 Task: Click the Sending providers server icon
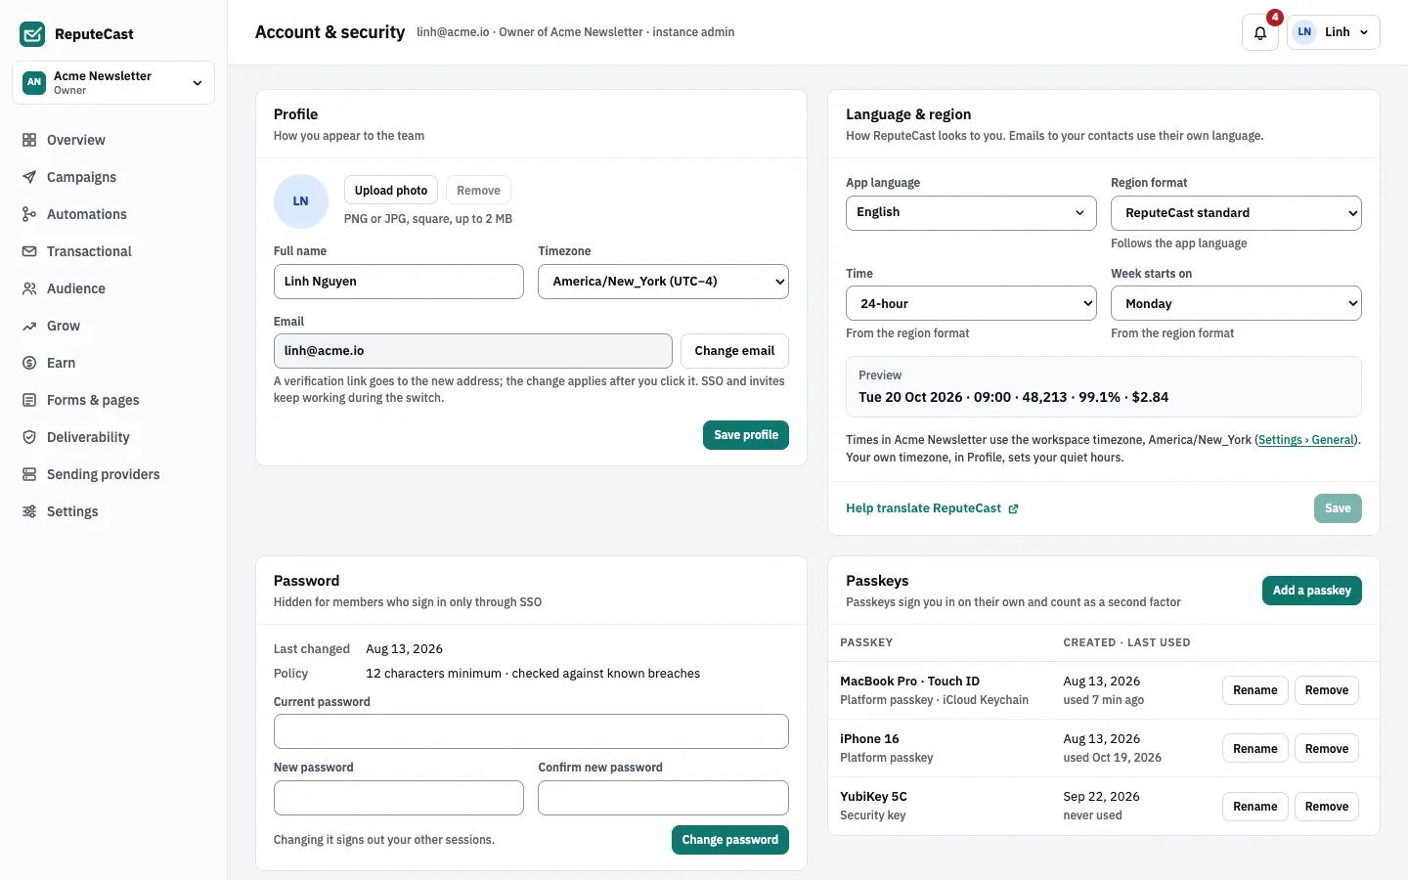point(29,474)
